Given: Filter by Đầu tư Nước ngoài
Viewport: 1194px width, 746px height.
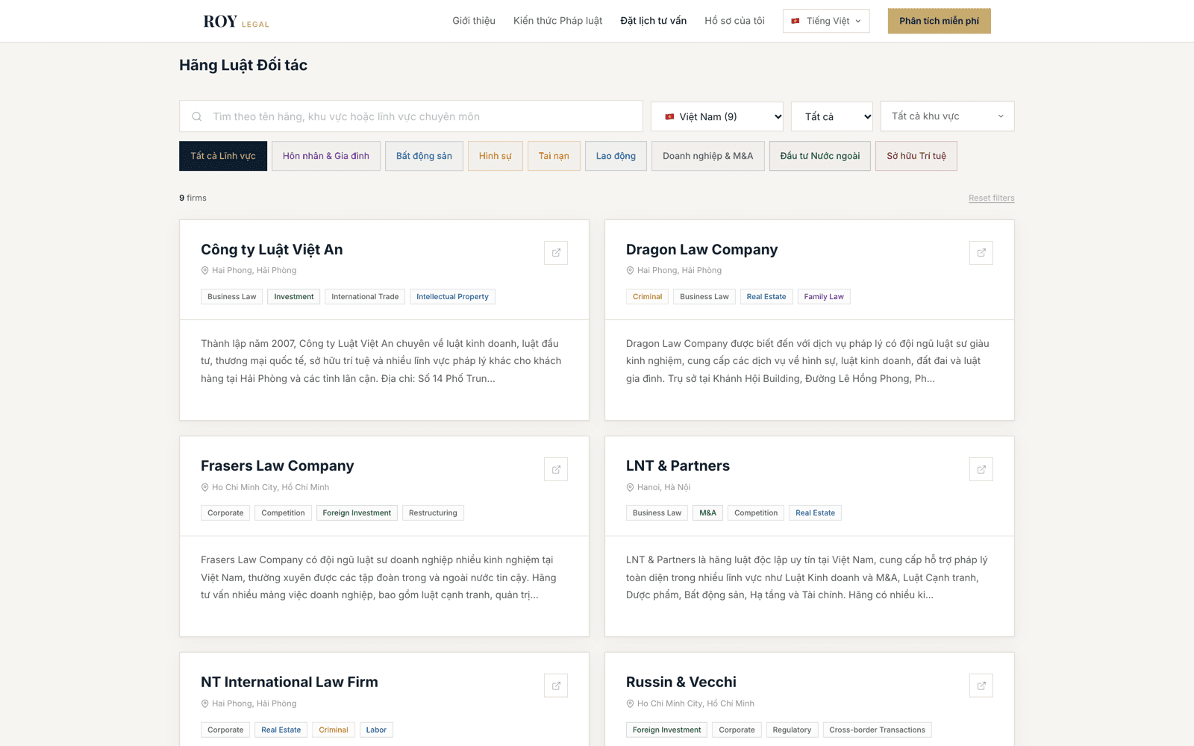Looking at the screenshot, I should click(x=820, y=156).
